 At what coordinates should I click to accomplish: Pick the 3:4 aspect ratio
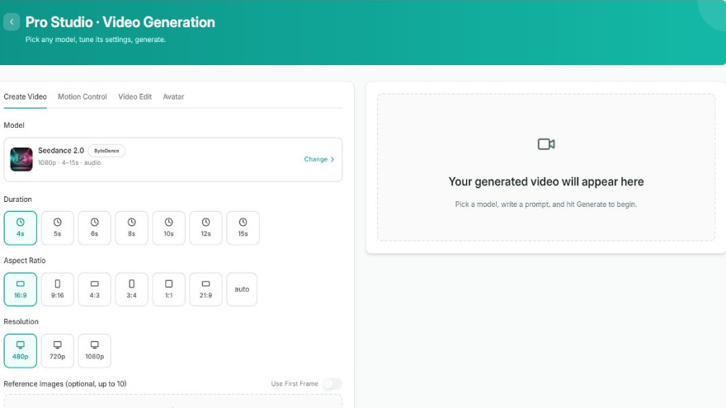131,289
